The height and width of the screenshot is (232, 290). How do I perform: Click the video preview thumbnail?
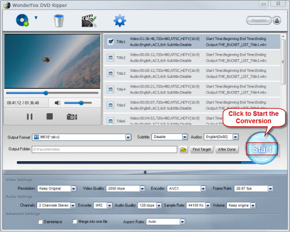coord(52,61)
